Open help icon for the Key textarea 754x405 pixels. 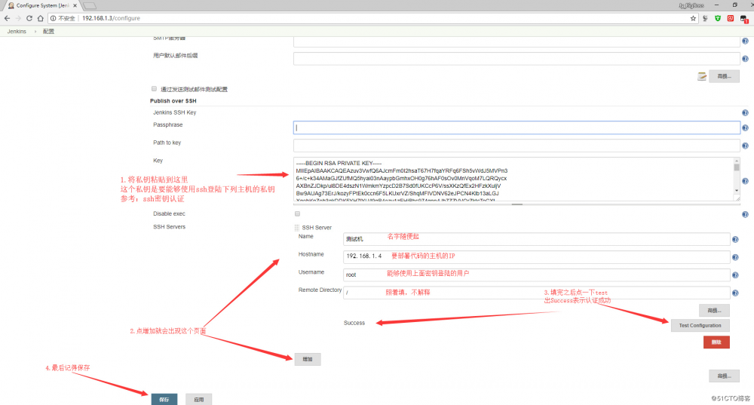[x=745, y=181]
